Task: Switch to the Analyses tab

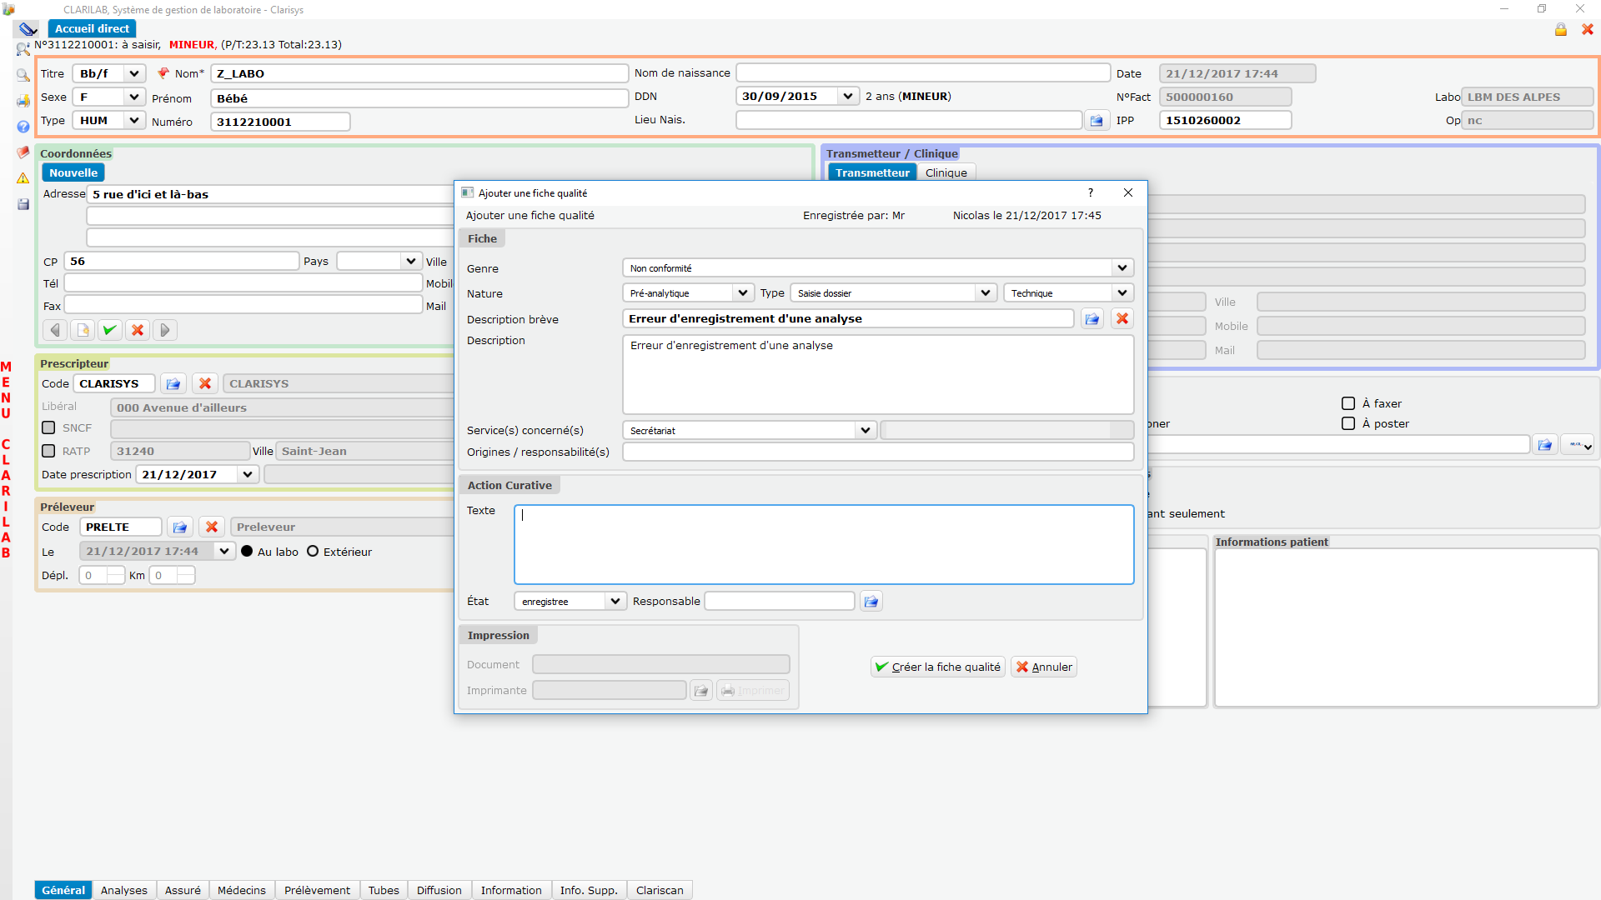Action: tap(124, 891)
